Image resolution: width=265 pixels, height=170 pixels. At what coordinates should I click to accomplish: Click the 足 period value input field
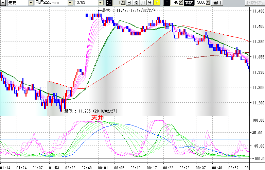coord(118,3)
